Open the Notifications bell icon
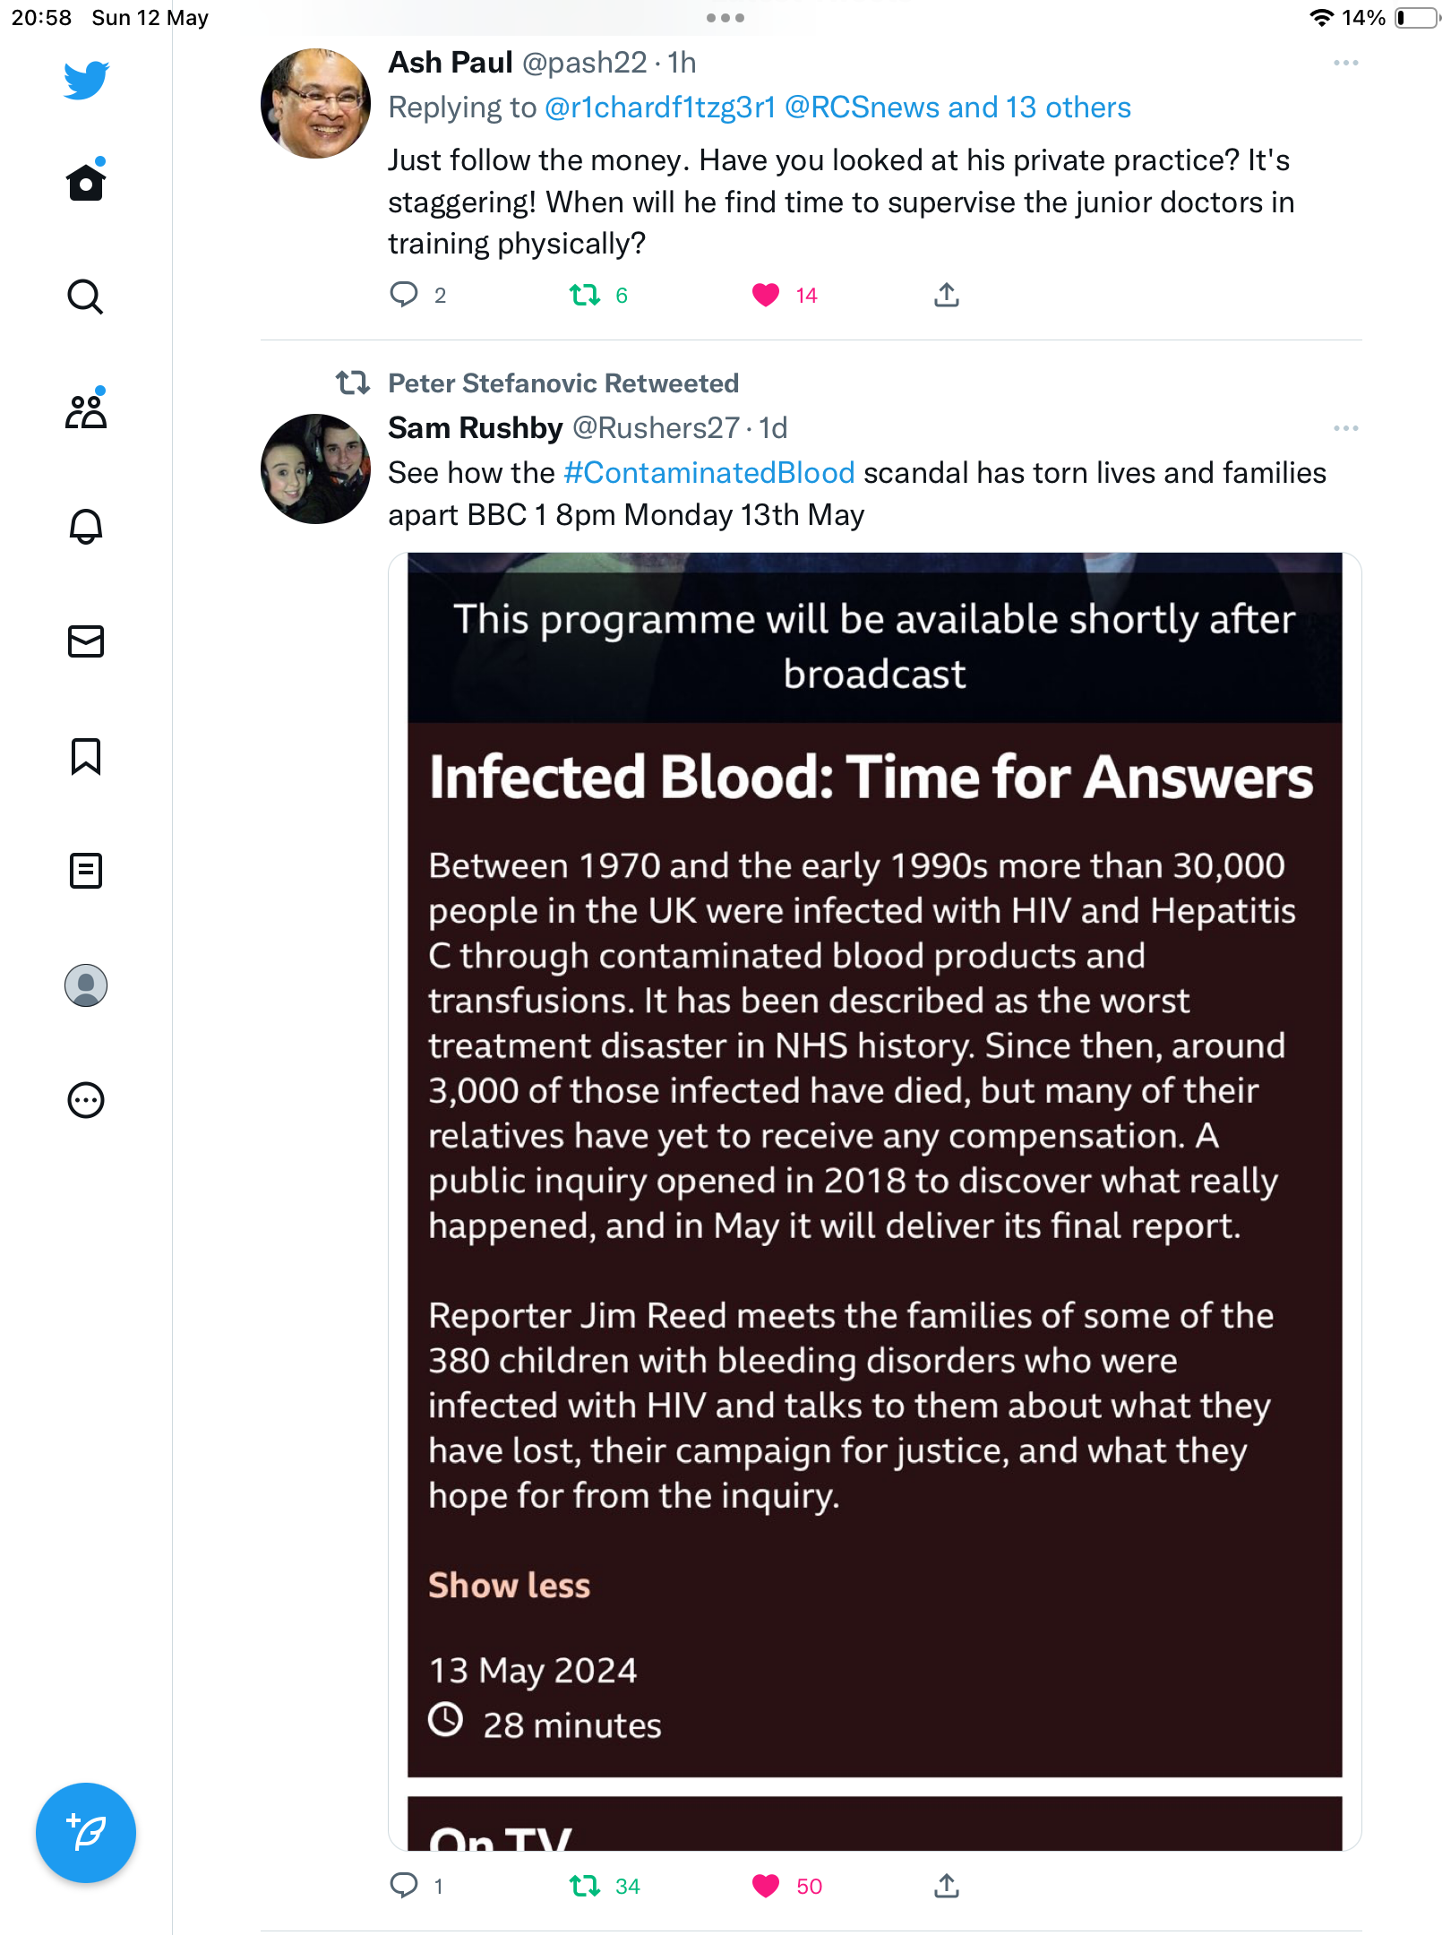Image resolution: width=1451 pixels, height=1935 pixels. coord(86,526)
